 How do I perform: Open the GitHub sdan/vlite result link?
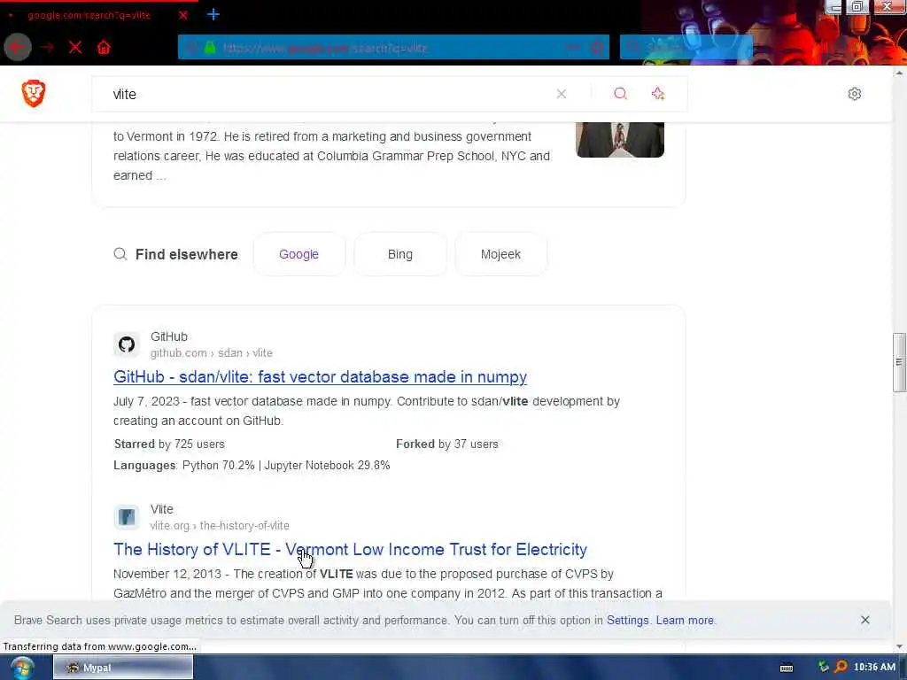pyautogui.click(x=320, y=377)
